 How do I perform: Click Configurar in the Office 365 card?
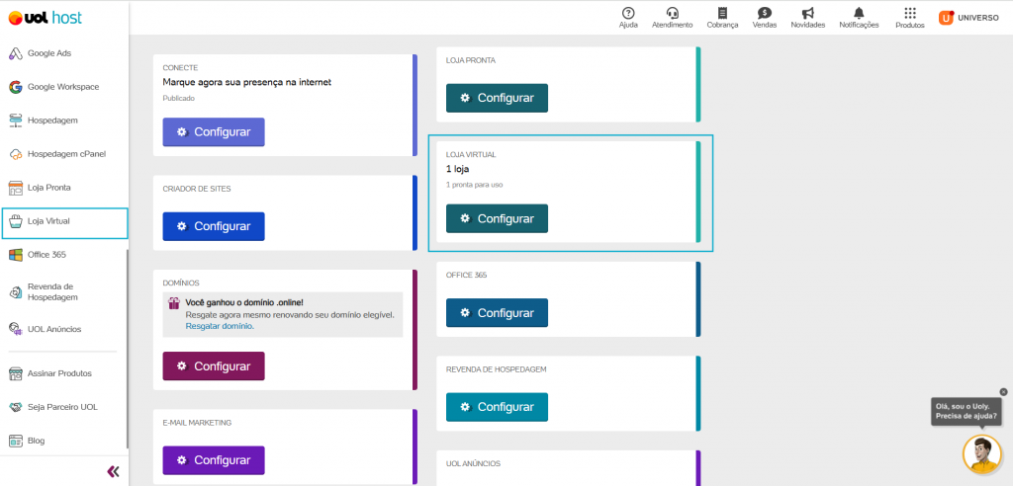pos(497,313)
